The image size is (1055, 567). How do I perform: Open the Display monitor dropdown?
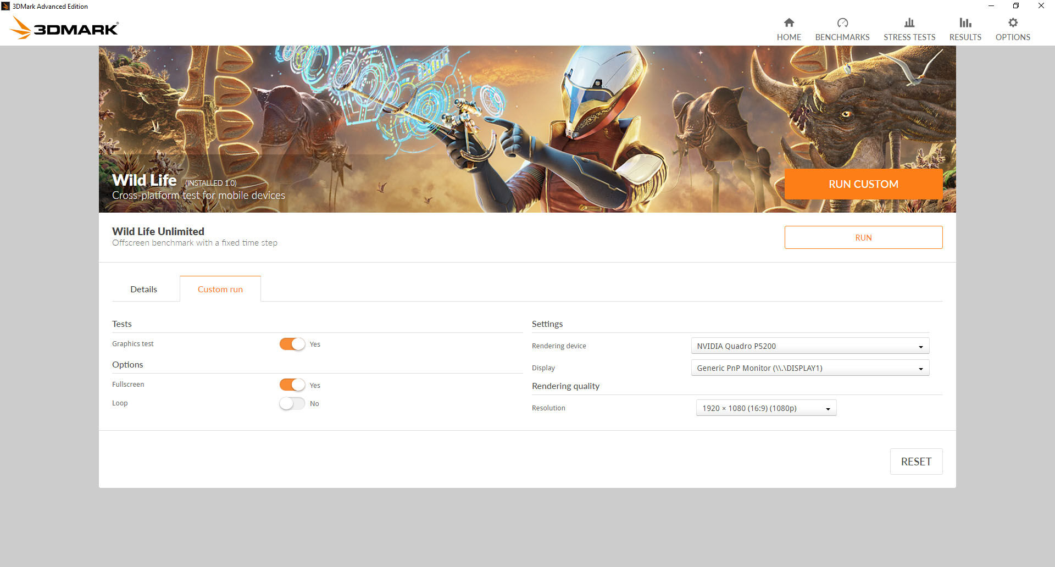click(810, 368)
